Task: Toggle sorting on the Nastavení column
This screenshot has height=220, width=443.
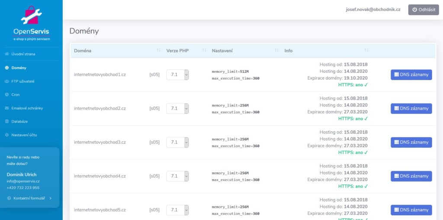Action: 276,51
